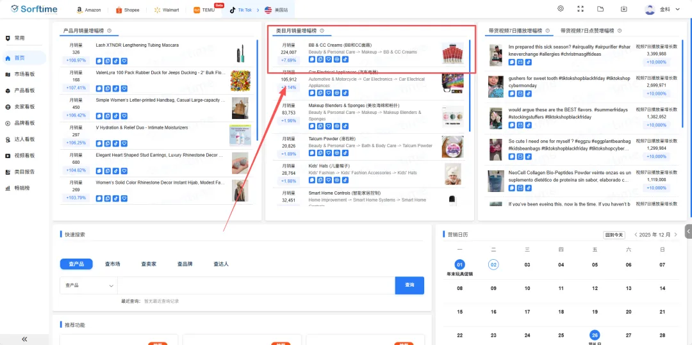This screenshot has width=692, height=345.
Task: Click envelope icon under gushers sweet tooth video
Action: (x=520, y=94)
